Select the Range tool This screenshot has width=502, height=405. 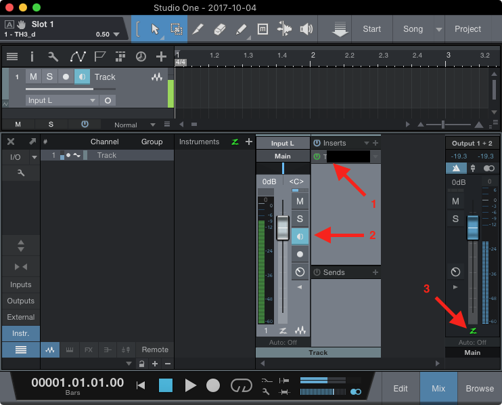tap(176, 29)
